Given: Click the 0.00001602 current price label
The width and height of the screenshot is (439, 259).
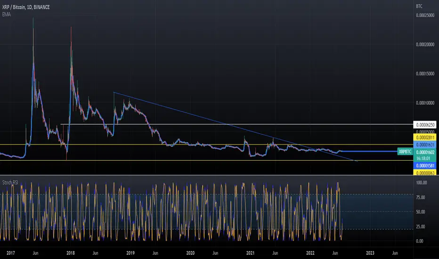Looking at the screenshot, I should 425,152.
